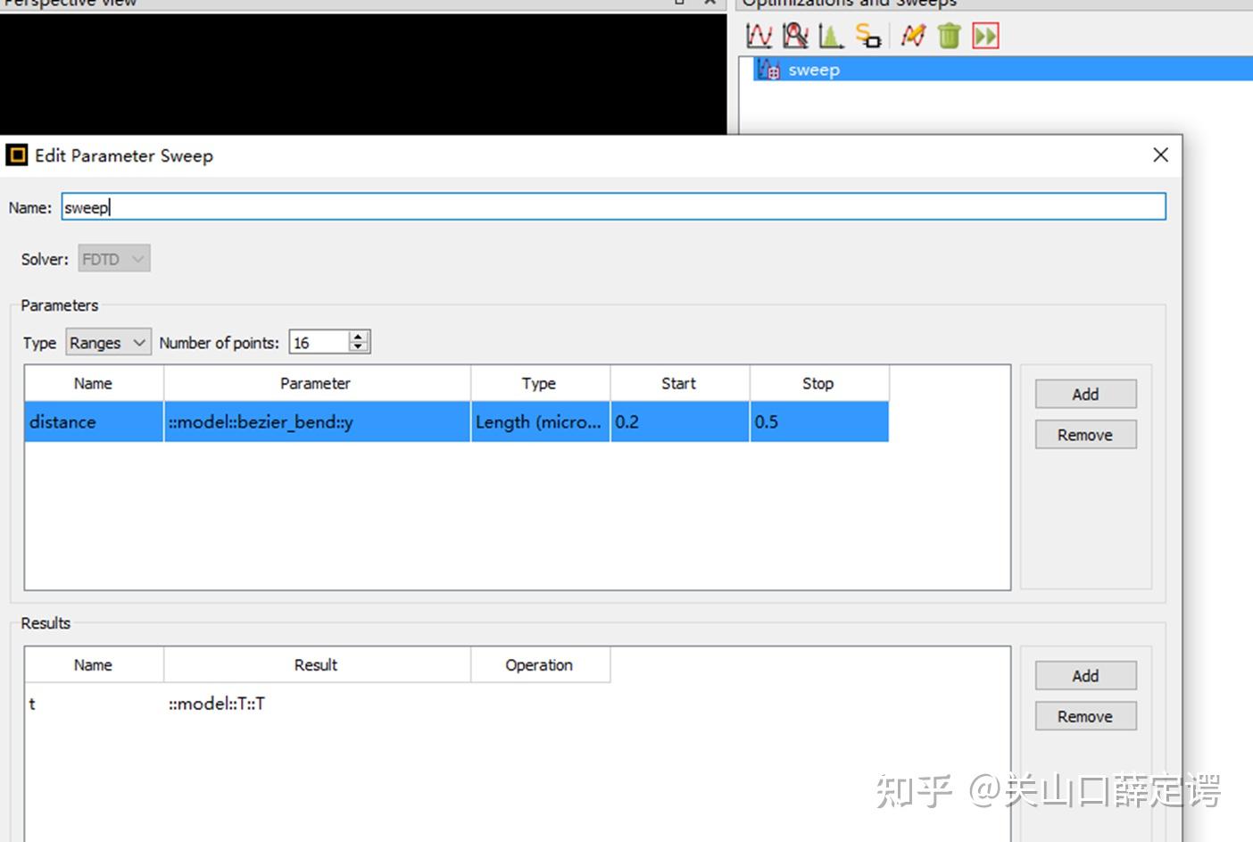Viewport: 1253px width, 842px height.
Task: Remove the t result using Remove button
Action: point(1084,715)
